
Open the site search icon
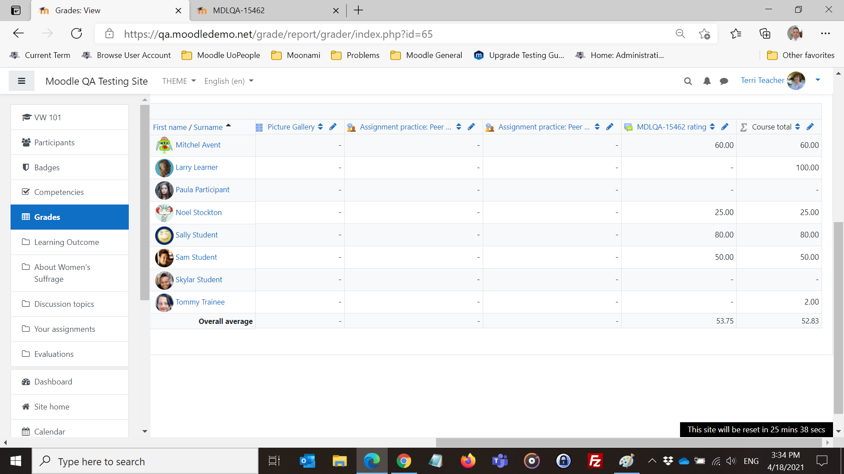(x=688, y=81)
